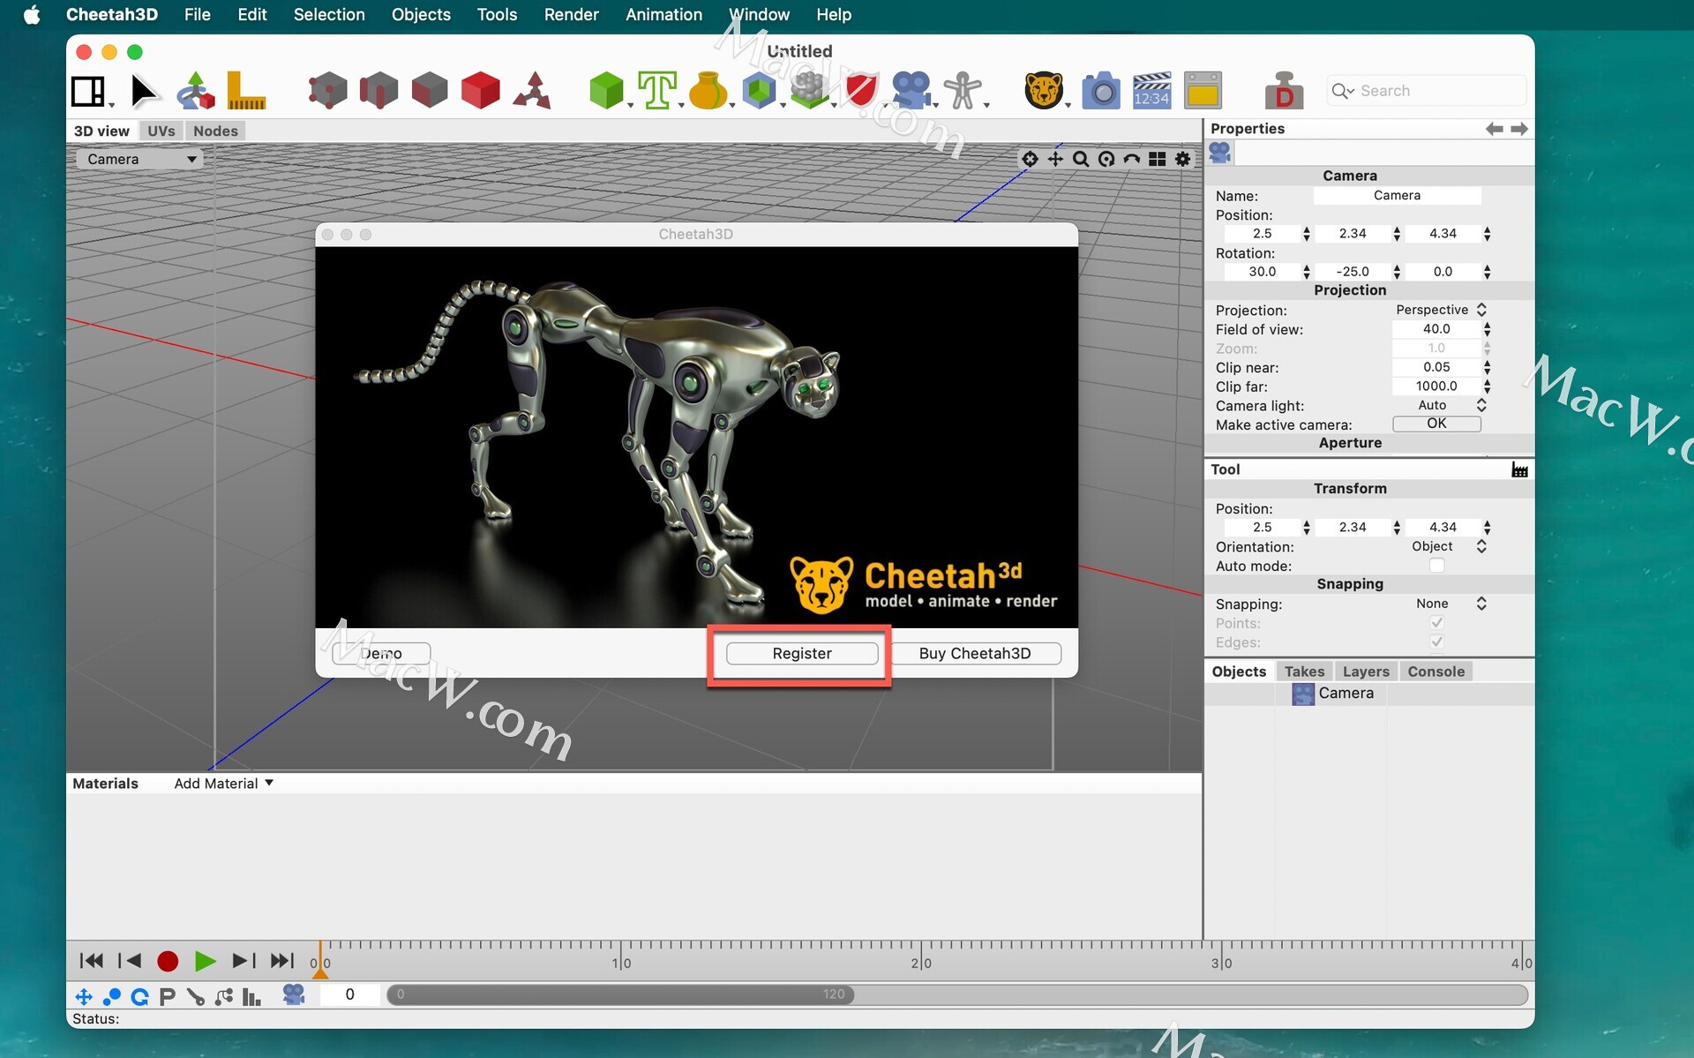Choose the transform tool icon
The height and width of the screenshot is (1058, 1694).
tap(195, 91)
